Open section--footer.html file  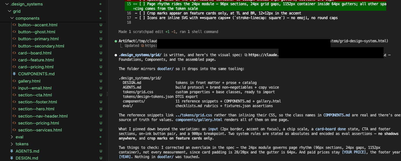37,102
